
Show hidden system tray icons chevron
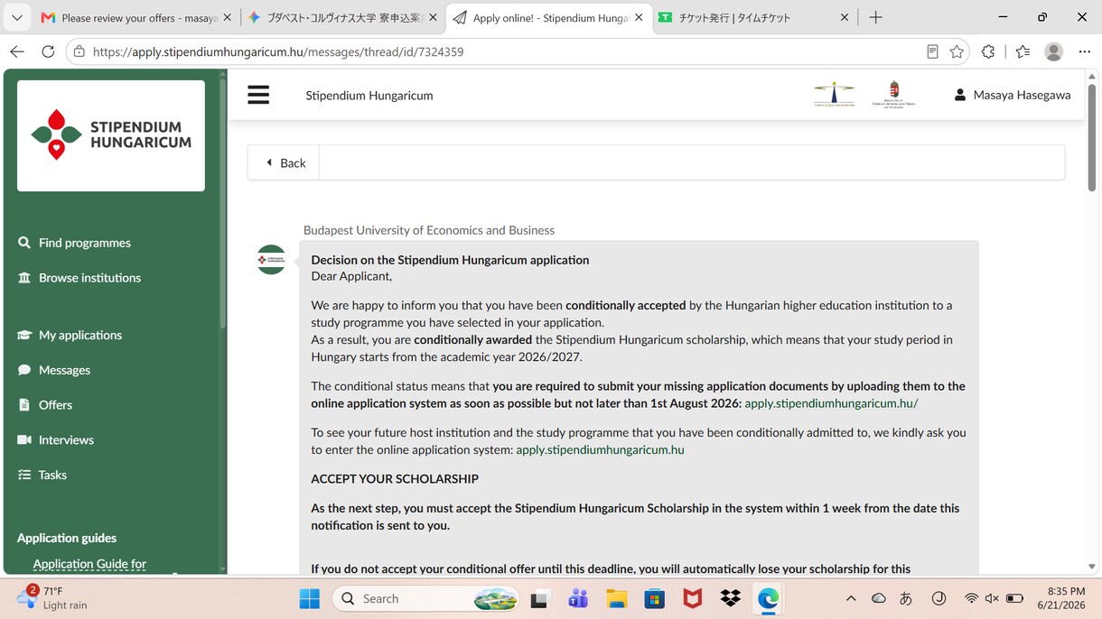click(x=851, y=598)
